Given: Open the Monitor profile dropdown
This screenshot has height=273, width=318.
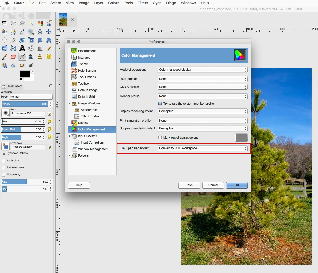Looking at the screenshot, I should point(203,96).
